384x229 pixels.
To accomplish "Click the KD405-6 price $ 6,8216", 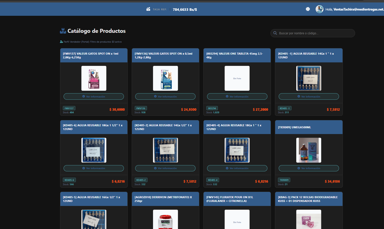I will (118, 181).
